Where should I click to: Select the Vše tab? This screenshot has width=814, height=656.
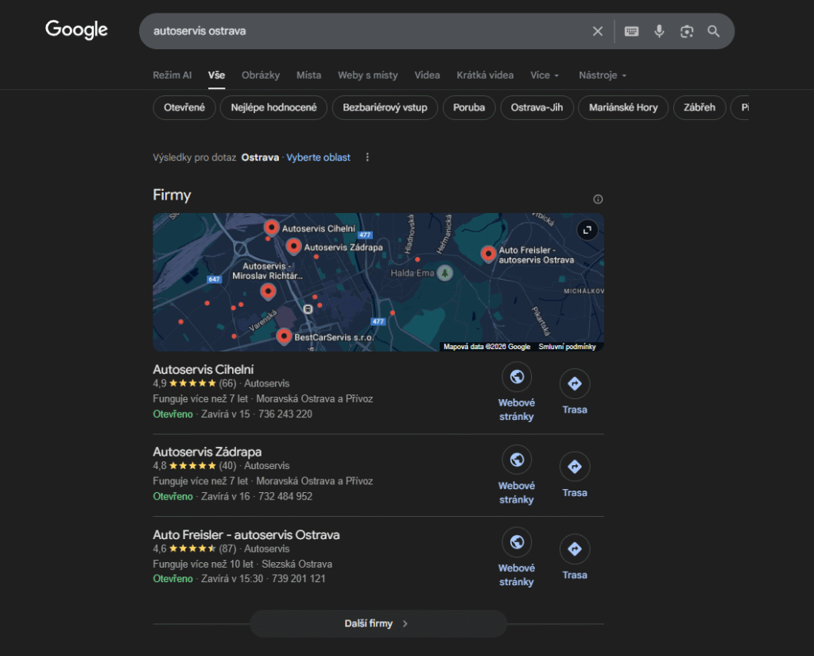point(216,76)
